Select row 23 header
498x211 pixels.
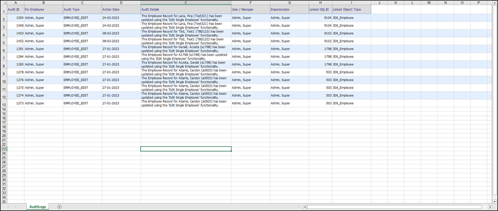[x=3, y=149]
